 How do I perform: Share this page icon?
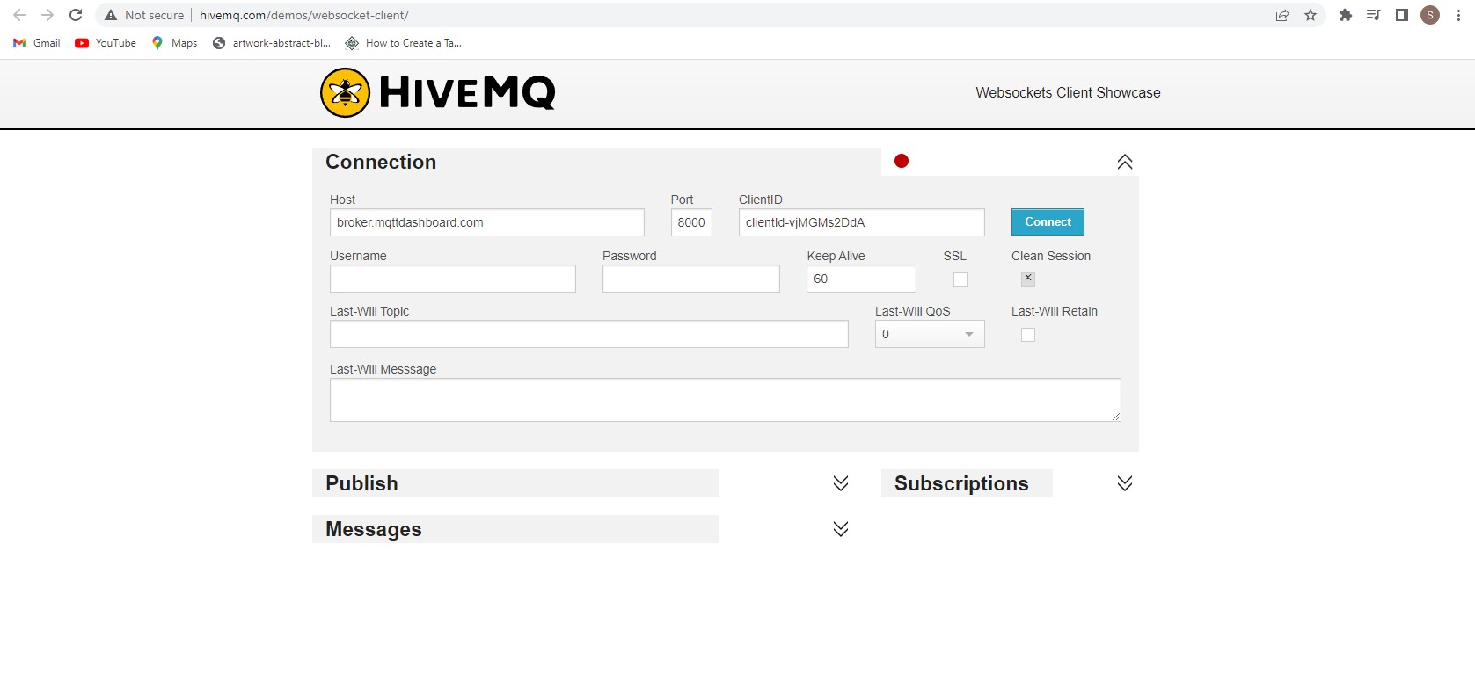pos(1282,15)
